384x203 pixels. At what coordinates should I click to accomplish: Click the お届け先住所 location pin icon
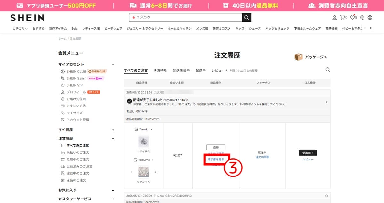[63, 99]
